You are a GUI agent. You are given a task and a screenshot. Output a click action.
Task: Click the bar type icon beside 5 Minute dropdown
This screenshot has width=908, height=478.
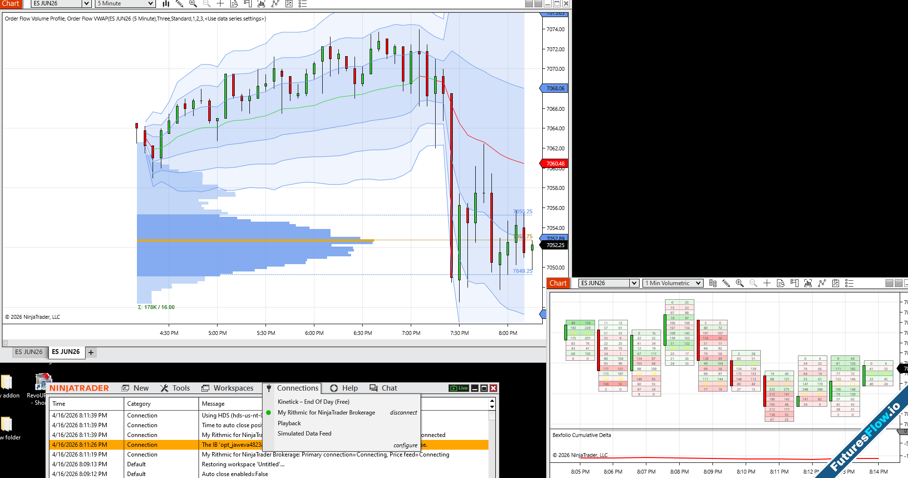click(x=166, y=4)
